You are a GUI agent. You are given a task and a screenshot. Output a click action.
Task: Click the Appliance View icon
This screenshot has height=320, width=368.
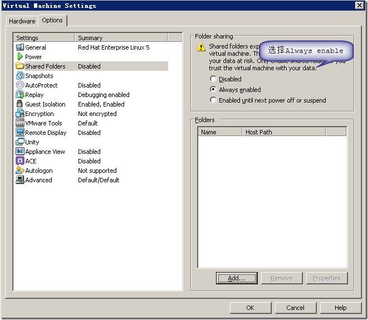[20, 151]
